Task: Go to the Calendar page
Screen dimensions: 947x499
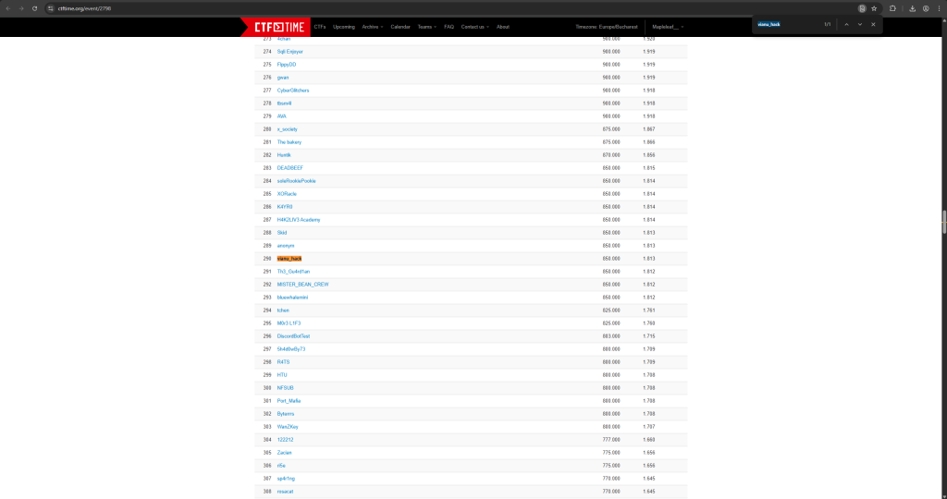Action: (x=400, y=27)
